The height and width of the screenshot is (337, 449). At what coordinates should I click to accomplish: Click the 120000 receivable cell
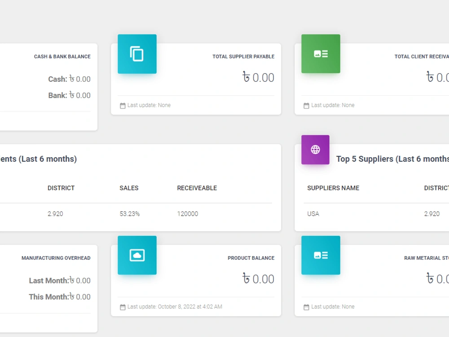pyautogui.click(x=188, y=214)
